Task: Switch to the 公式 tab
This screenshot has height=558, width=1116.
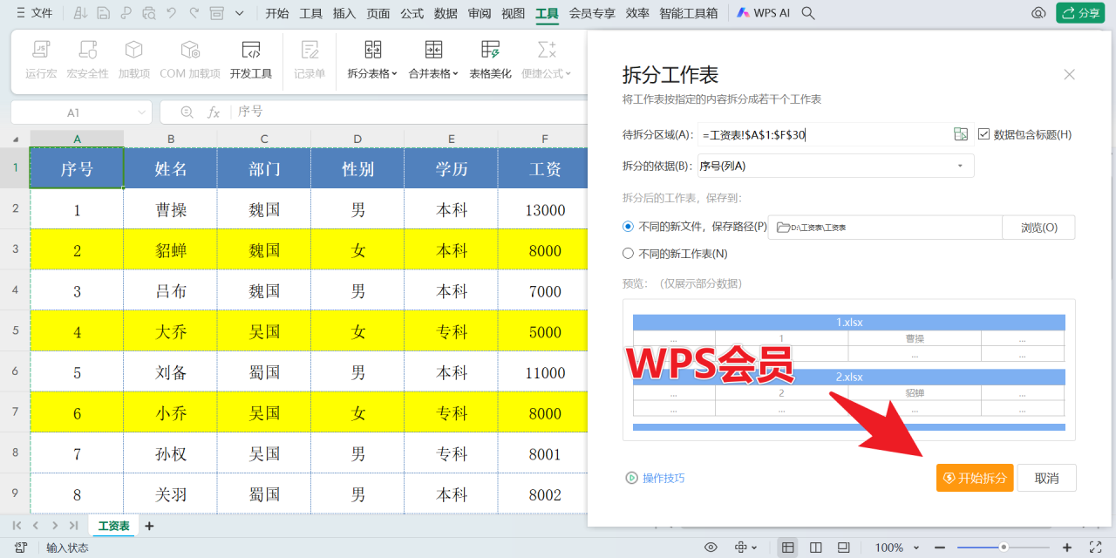Action: click(x=412, y=13)
